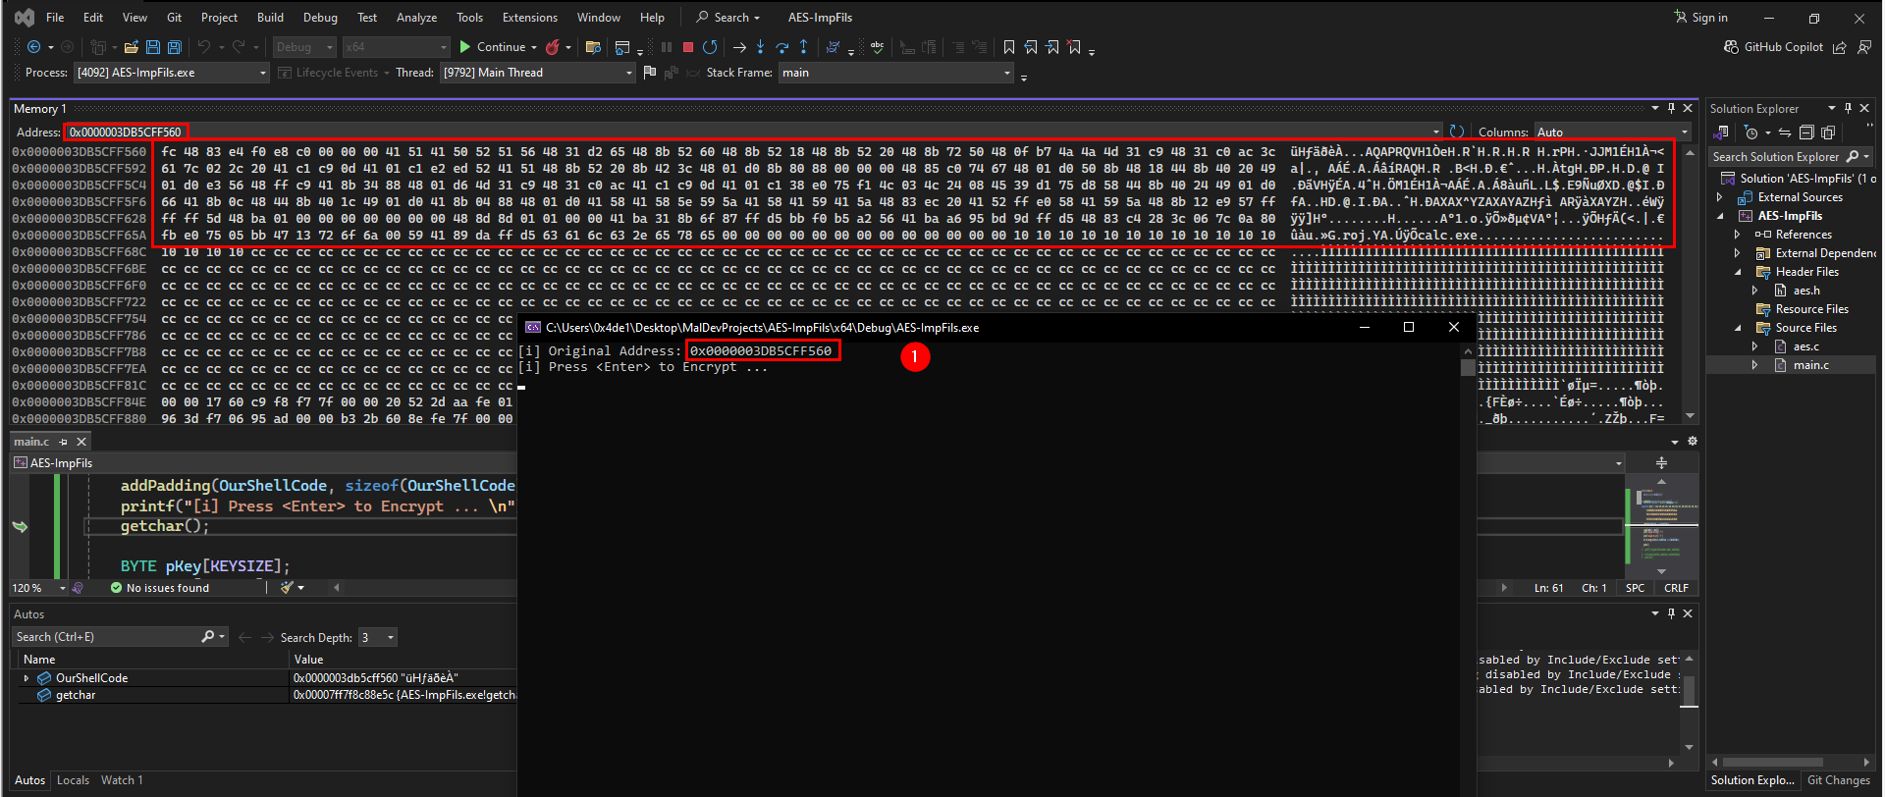Expand the References node
Screen dimensions: 1885x797
pyautogui.click(x=1737, y=235)
